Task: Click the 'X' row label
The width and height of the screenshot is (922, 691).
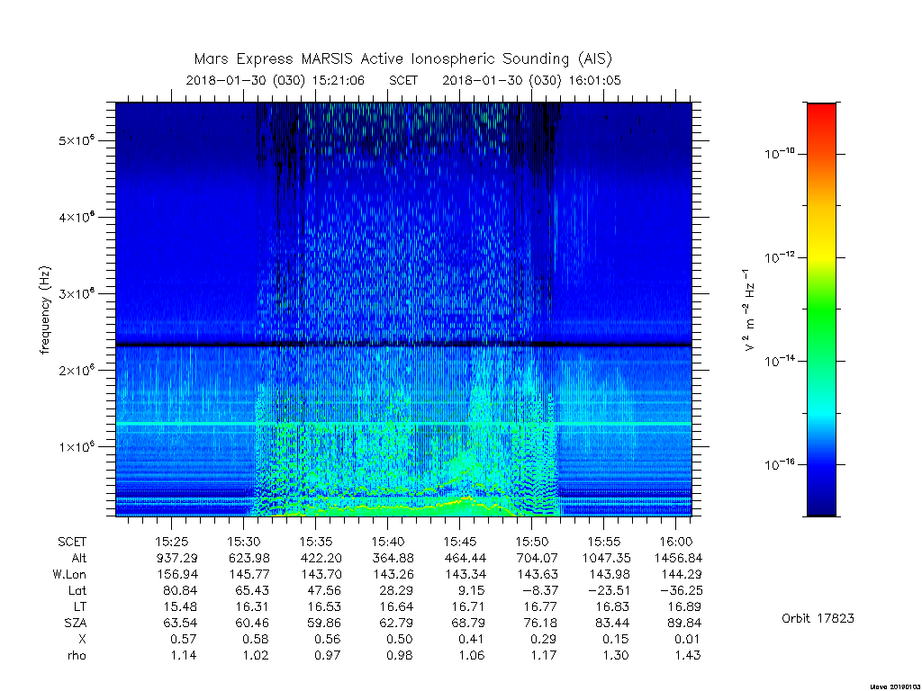Action: (x=82, y=639)
